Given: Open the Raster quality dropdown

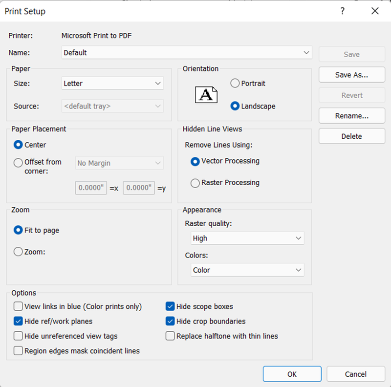Looking at the screenshot, I should pyautogui.click(x=247, y=238).
